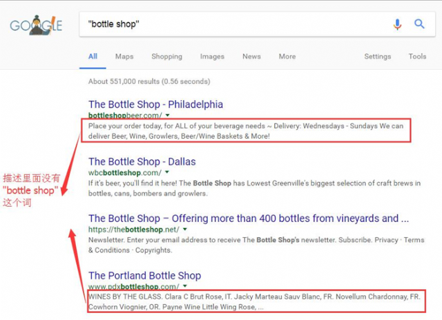Open The Bottle Shop - Philadelphia result
Image resolution: width=442 pixels, height=320 pixels.
pyautogui.click(x=155, y=104)
